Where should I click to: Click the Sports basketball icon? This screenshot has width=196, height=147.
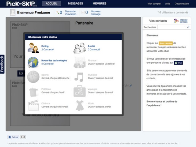point(33,77)
